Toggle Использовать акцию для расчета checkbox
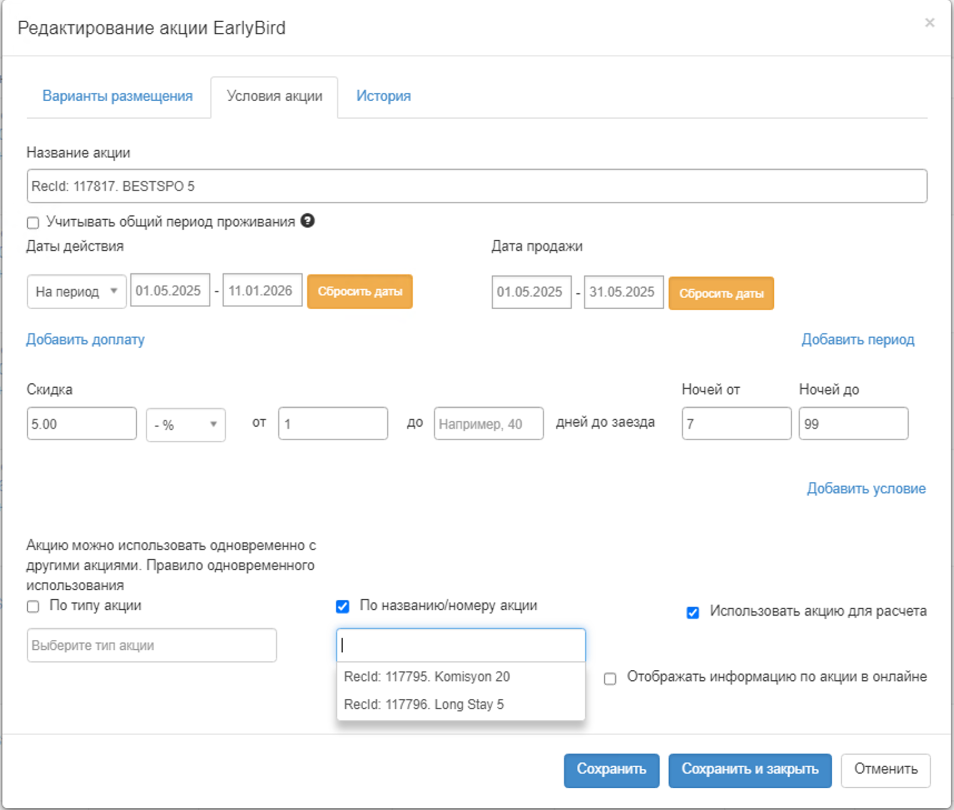Viewport: 954px width, 810px height. tap(693, 613)
